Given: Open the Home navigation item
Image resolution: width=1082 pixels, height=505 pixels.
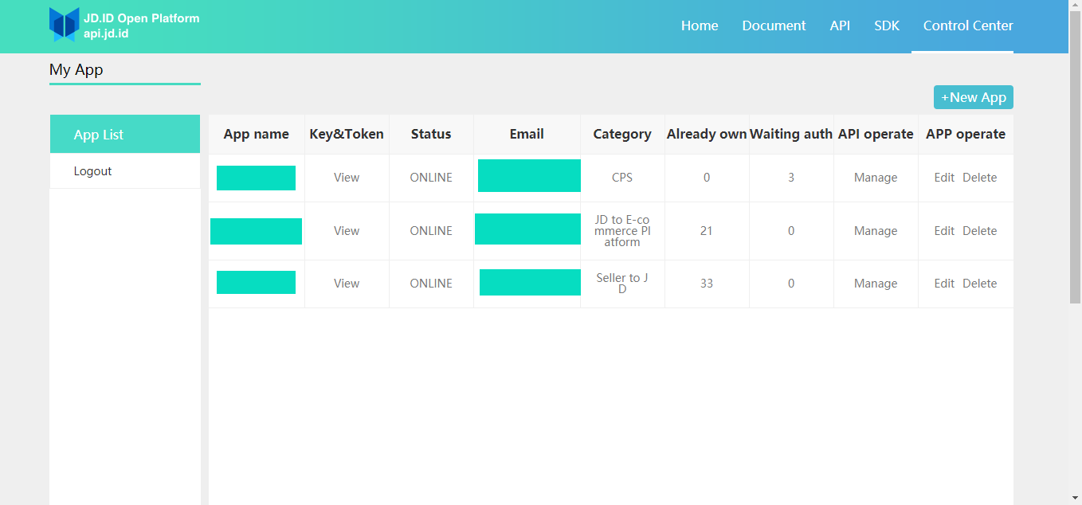Looking at the screenshot, I should coord(700,25).
